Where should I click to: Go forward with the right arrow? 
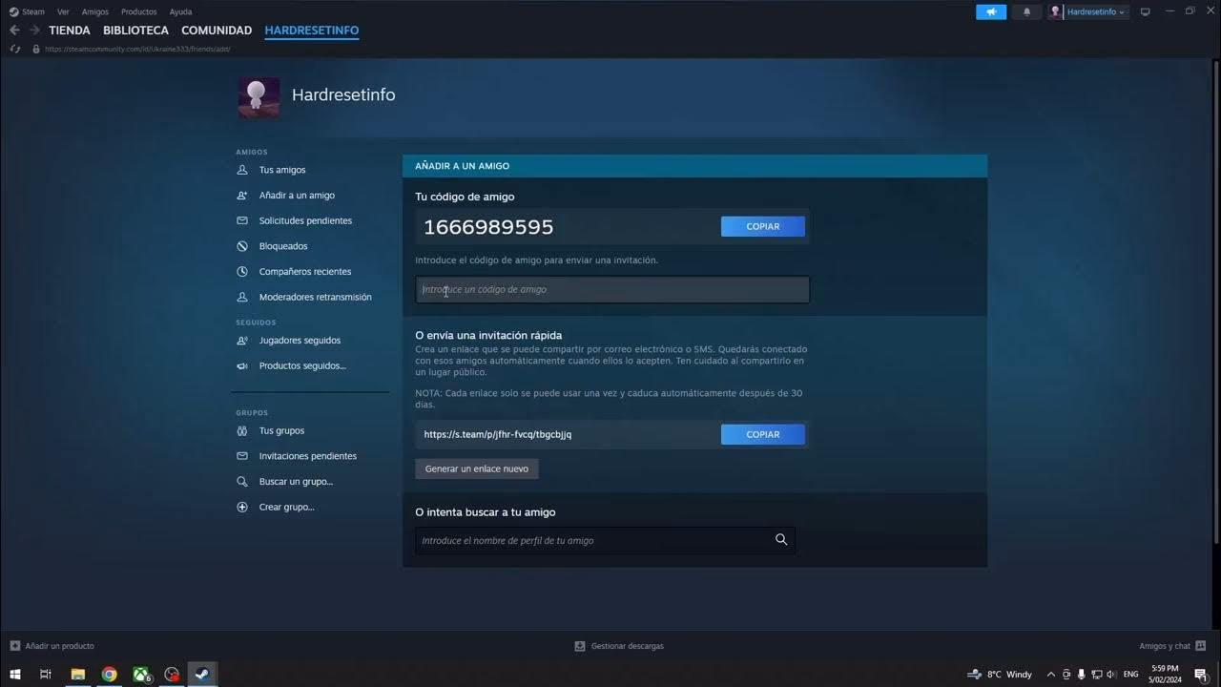pos(34,31)
